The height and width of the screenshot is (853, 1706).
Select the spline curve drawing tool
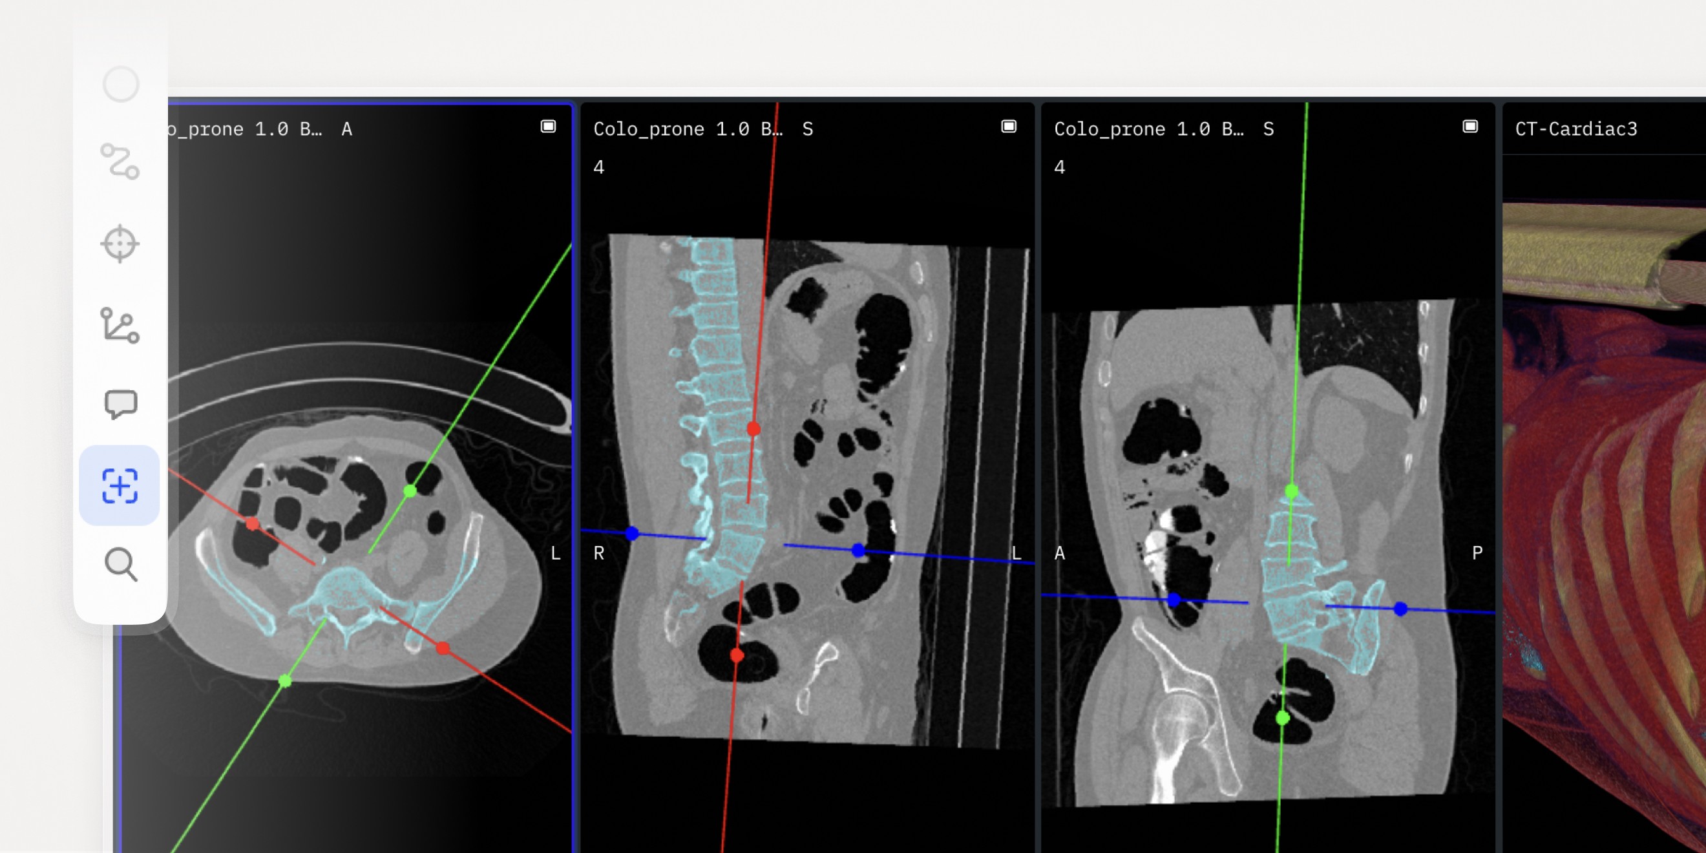pos(120,161)
